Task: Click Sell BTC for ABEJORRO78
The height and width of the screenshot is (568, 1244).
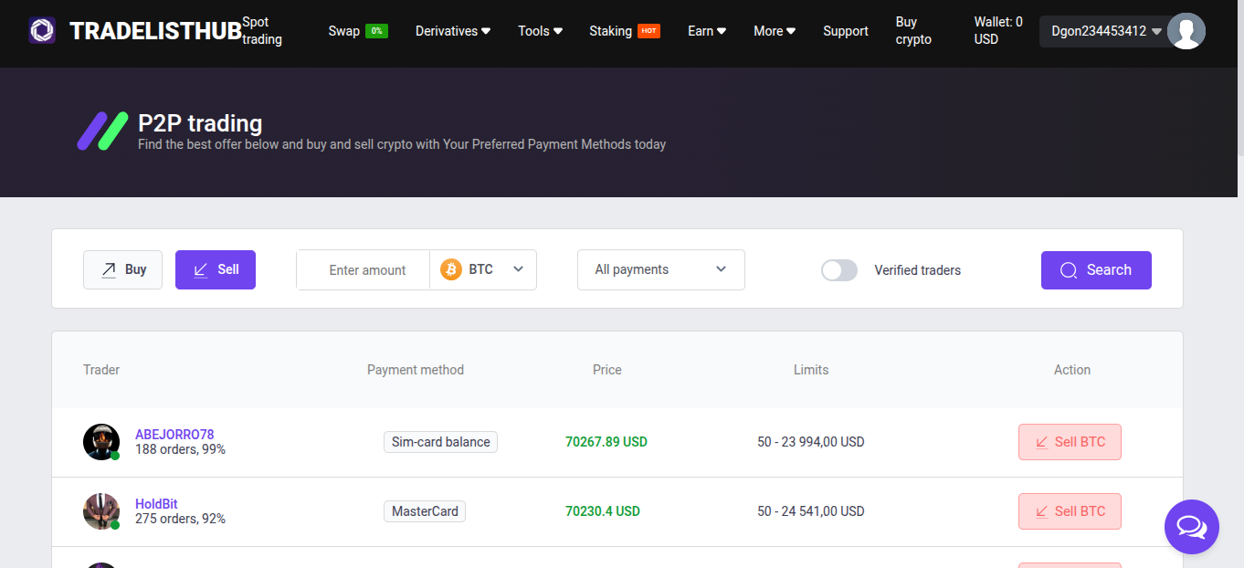Action: point(1070,442)
